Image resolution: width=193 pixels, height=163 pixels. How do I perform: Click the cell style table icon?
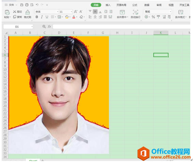[x=59, y=17]
